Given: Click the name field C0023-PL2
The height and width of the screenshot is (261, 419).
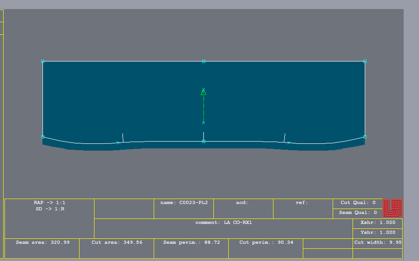Looking at the screenshot, I should pyautogui.click(x=184, y=209).
